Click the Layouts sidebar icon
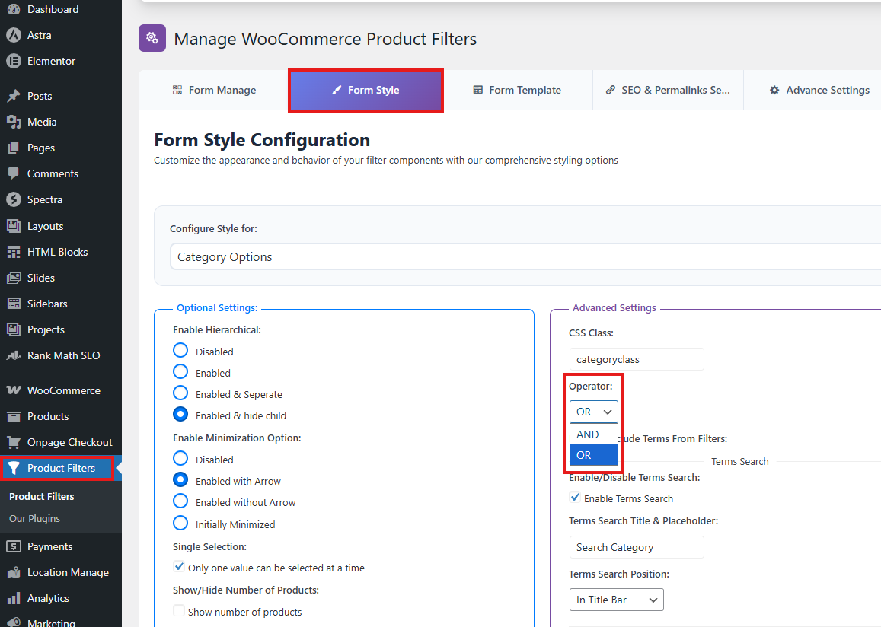This screenshot has height=627, width=881. click(14, 226)
